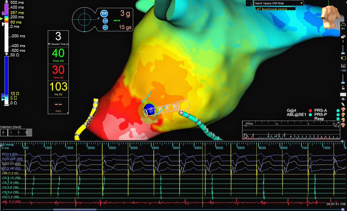This screenshot has height=211, width=347.
Task: Click the rotating globe view icon
Action: 343,99
